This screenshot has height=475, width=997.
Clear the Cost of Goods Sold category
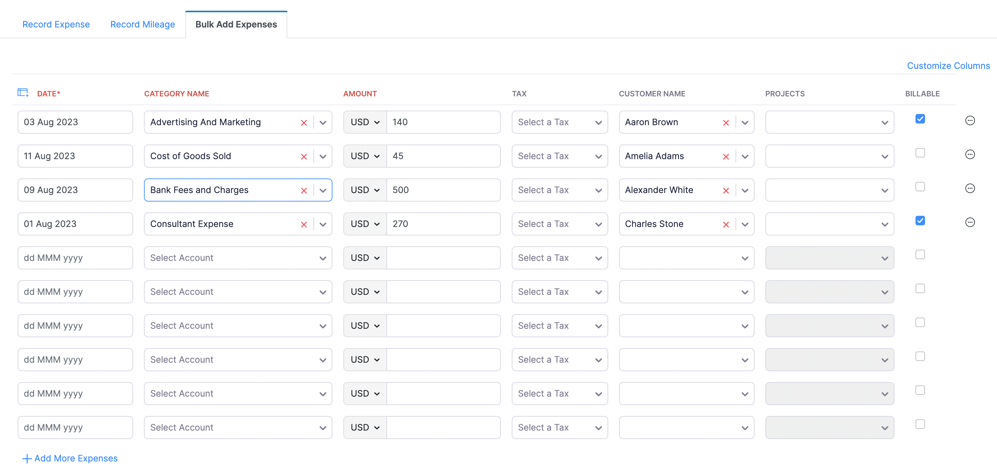tap(304, 156)
